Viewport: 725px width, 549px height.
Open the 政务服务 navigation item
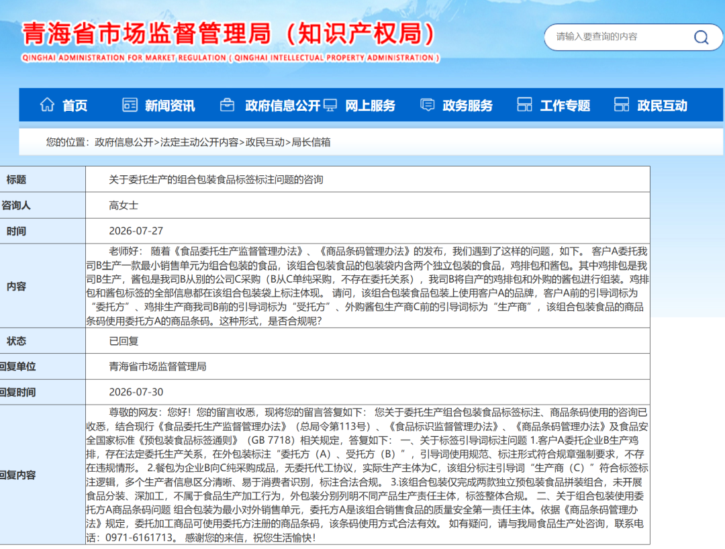pyautogui.click(x=467, y=105)
